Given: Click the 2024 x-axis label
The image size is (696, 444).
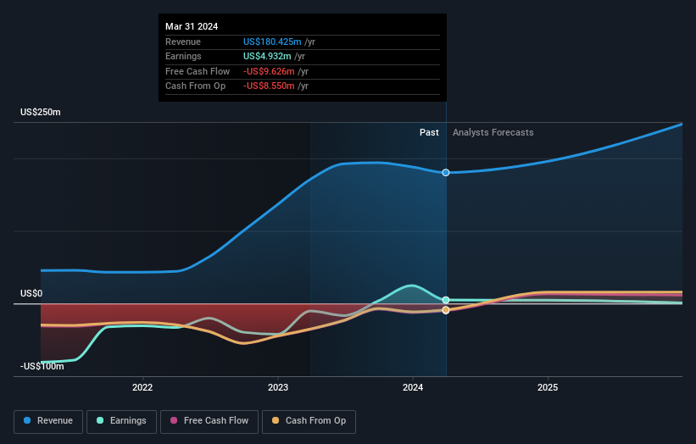Looking at the screenshot, I should click(413, 388).
